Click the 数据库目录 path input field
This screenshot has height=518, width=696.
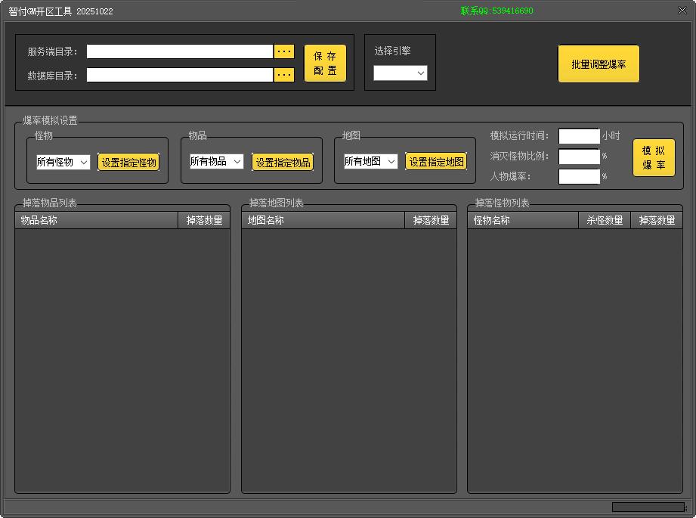[179, 75]
